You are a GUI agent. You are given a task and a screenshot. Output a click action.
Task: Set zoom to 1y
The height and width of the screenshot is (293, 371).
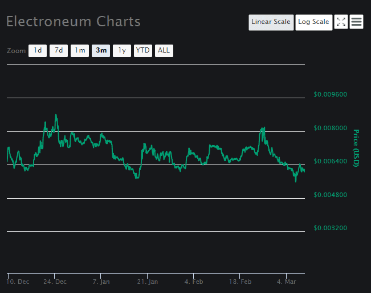click(122, 51)
